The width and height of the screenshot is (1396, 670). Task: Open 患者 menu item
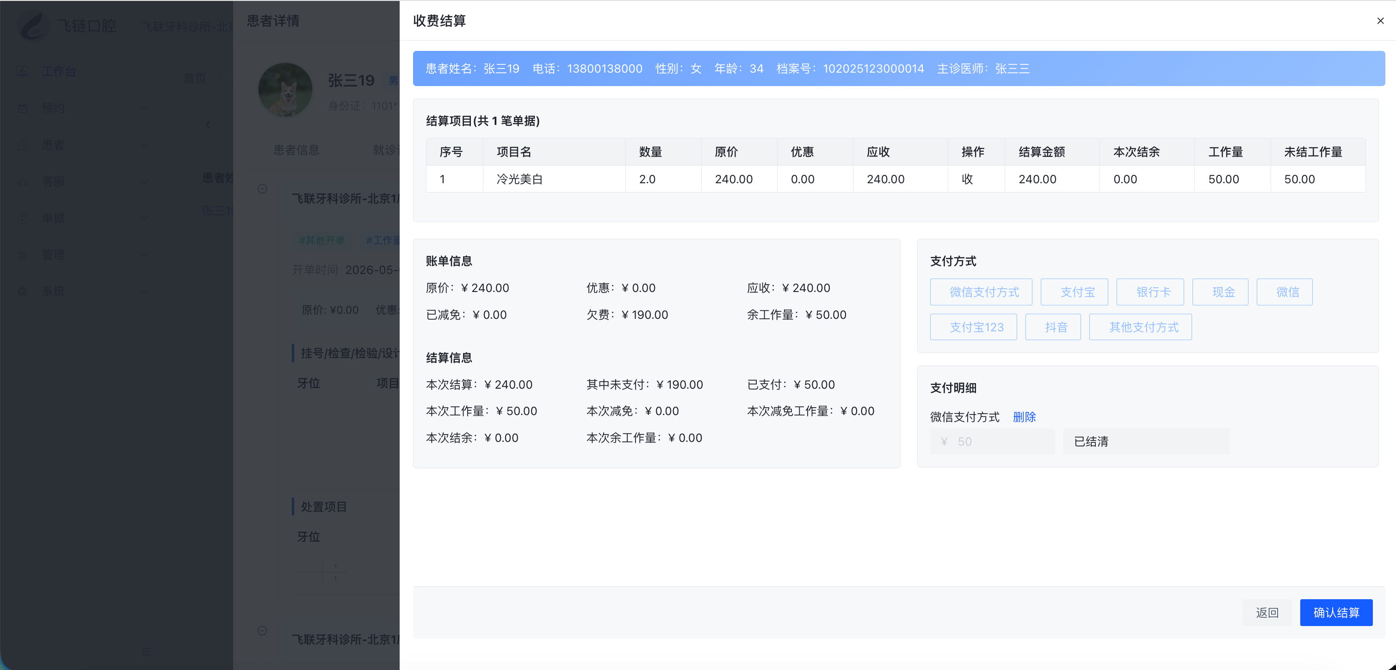click(53, 145)
